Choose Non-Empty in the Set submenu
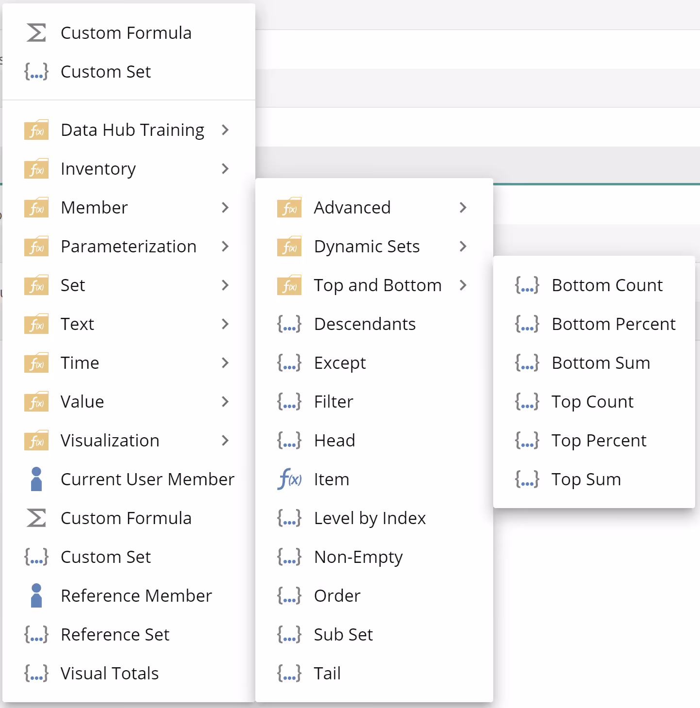 pos(358,557)
